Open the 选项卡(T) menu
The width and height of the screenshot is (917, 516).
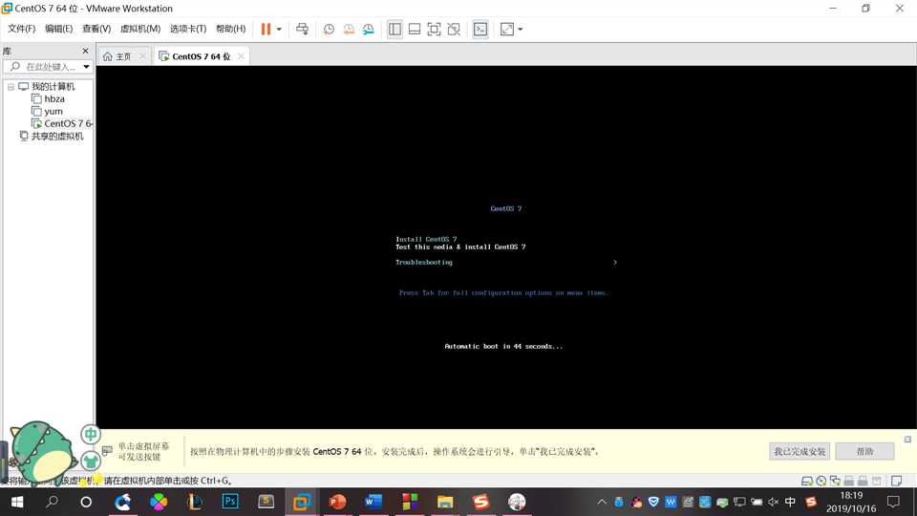188,29
